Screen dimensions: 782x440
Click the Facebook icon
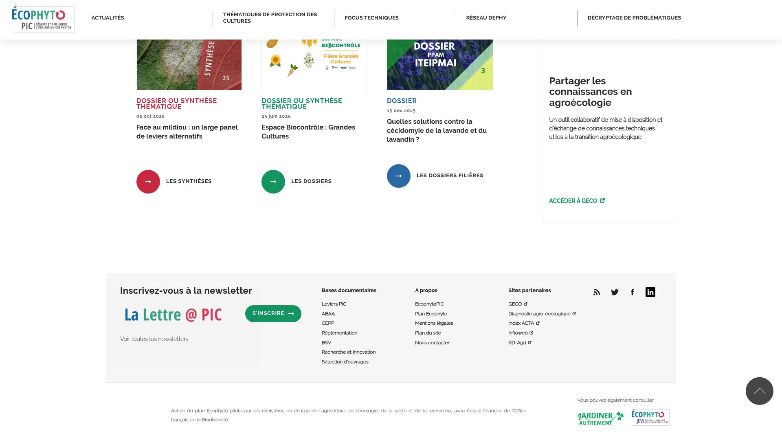[x=633, y=292]
